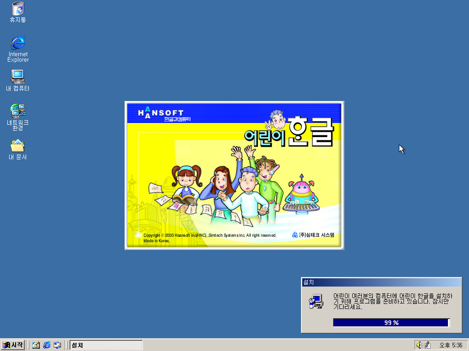Open the 내 컴퓨터 desktop icon
469x351 pixels.
click(x=18, y=80)
